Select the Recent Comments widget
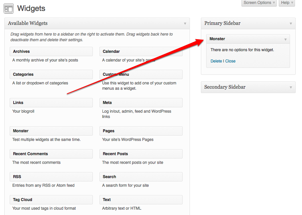The width and height of the screenshot is (302, 215). tap(51, 154)
